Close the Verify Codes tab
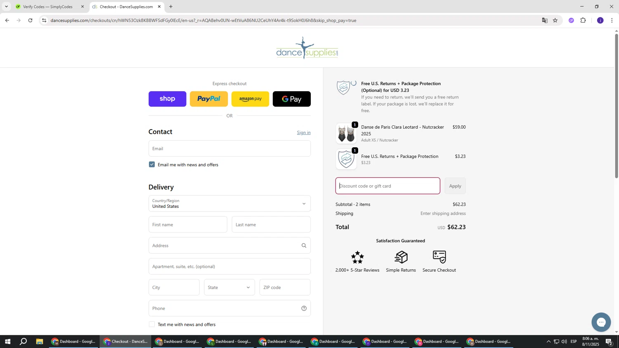 click(83, 7)
